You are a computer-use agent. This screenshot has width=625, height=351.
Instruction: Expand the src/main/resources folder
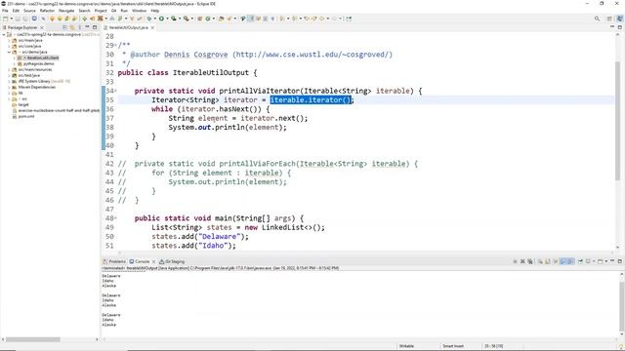9,69
